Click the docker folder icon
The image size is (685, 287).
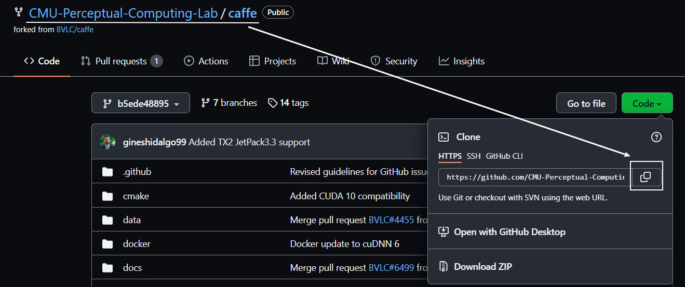click(108, 244)
